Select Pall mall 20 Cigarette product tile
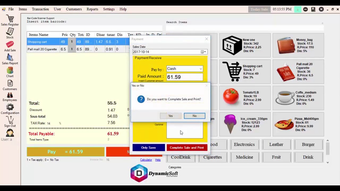 tap(298, 72)
